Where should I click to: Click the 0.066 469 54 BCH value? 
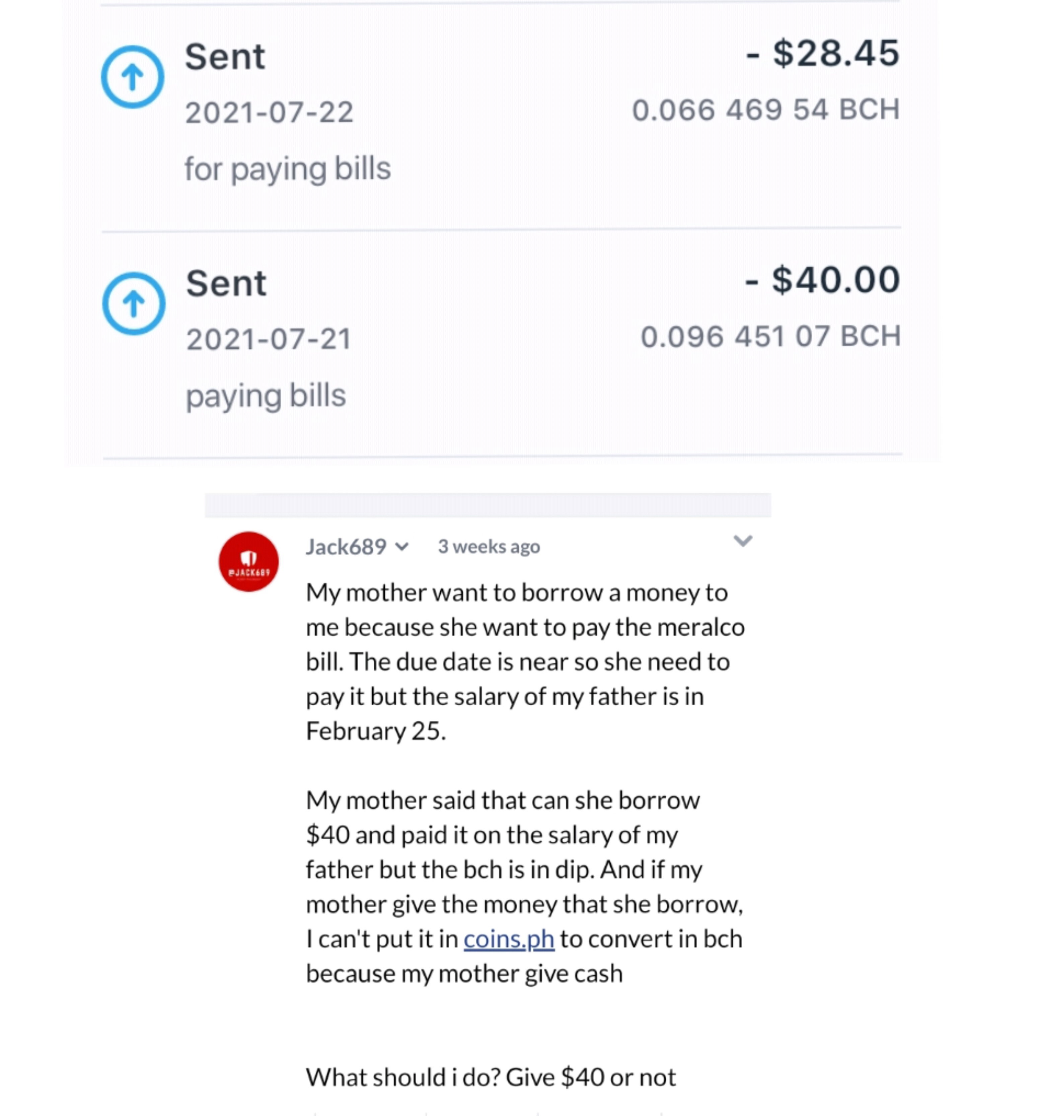[766, 110]
